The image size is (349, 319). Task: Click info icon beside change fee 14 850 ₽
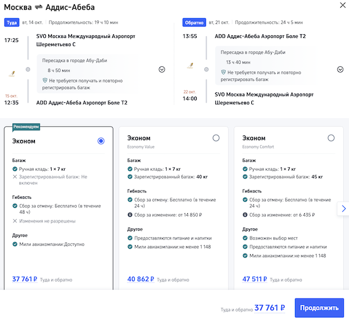pyautogui.click(x=130, y=216)
